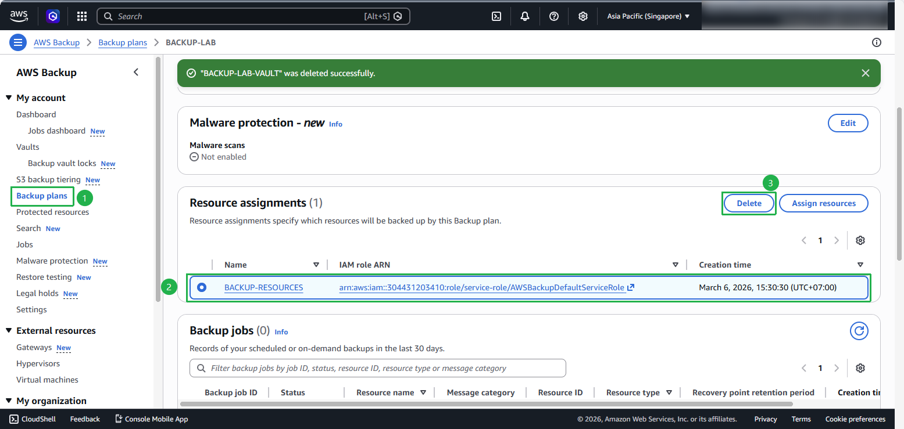Collapse the My organization section

[x=9, y=401]
